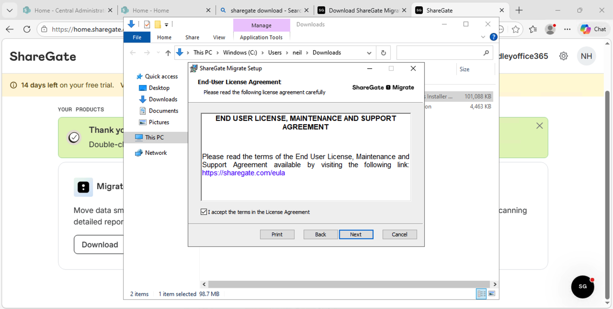Open the Application Tools ribbon tab

261,37
